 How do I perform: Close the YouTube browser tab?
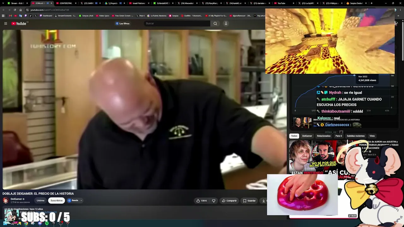(293, 3)
